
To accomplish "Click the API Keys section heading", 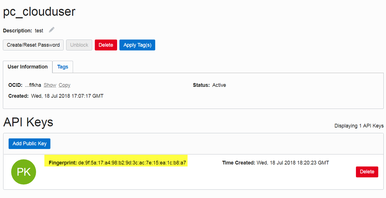I will tap(28, 122).
